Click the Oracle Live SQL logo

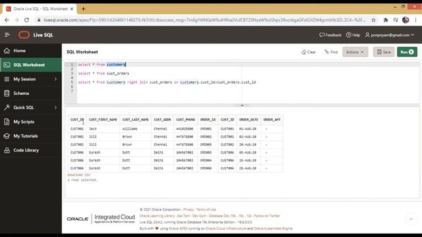tap(24, 35)
